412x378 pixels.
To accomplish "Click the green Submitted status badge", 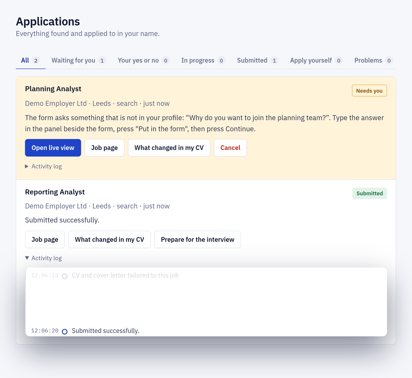I will tap(370, 194).
